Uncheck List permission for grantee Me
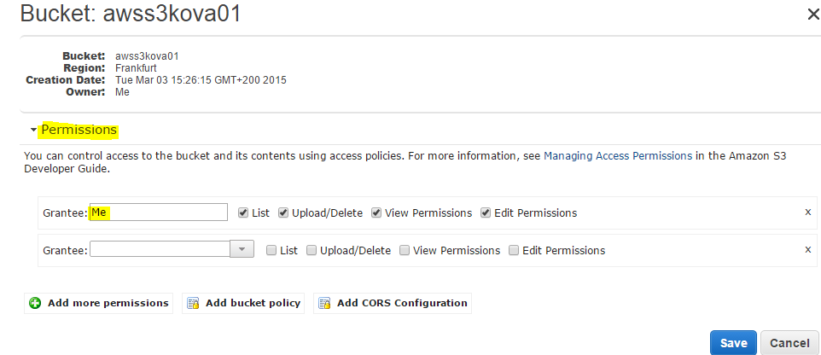 [243, 212]
